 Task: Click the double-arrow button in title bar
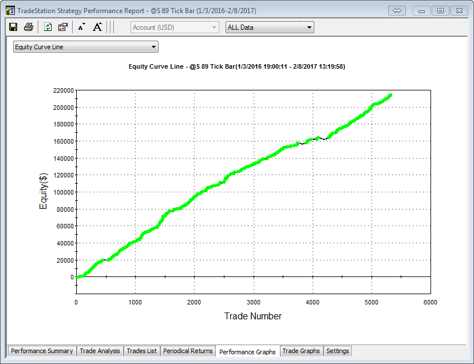tap(397, 11)
